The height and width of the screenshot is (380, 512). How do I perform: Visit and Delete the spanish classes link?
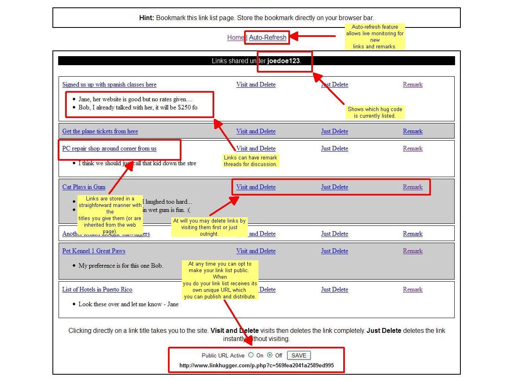click(x=256, y=84)
